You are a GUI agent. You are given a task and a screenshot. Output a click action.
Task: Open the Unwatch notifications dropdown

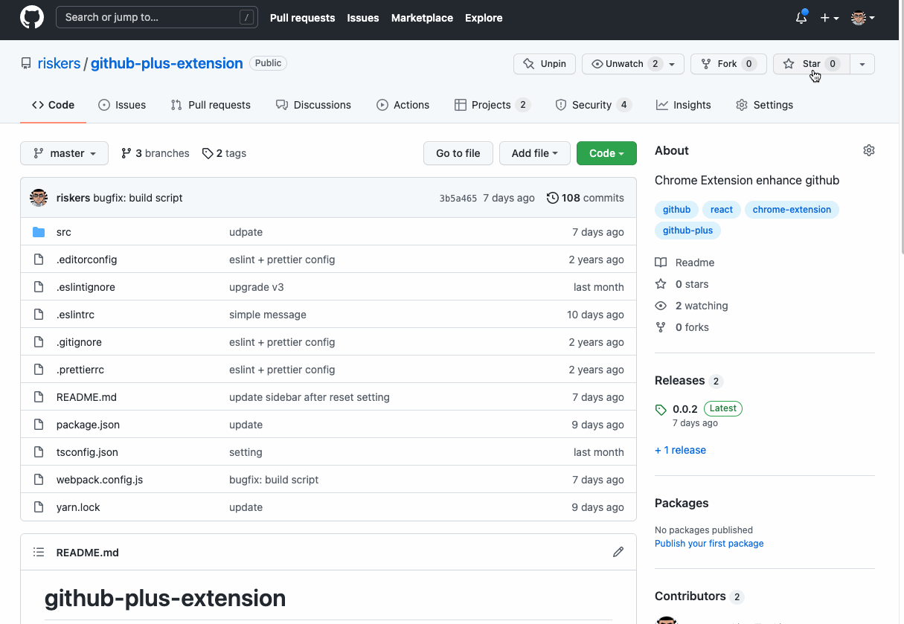point(633,64)
